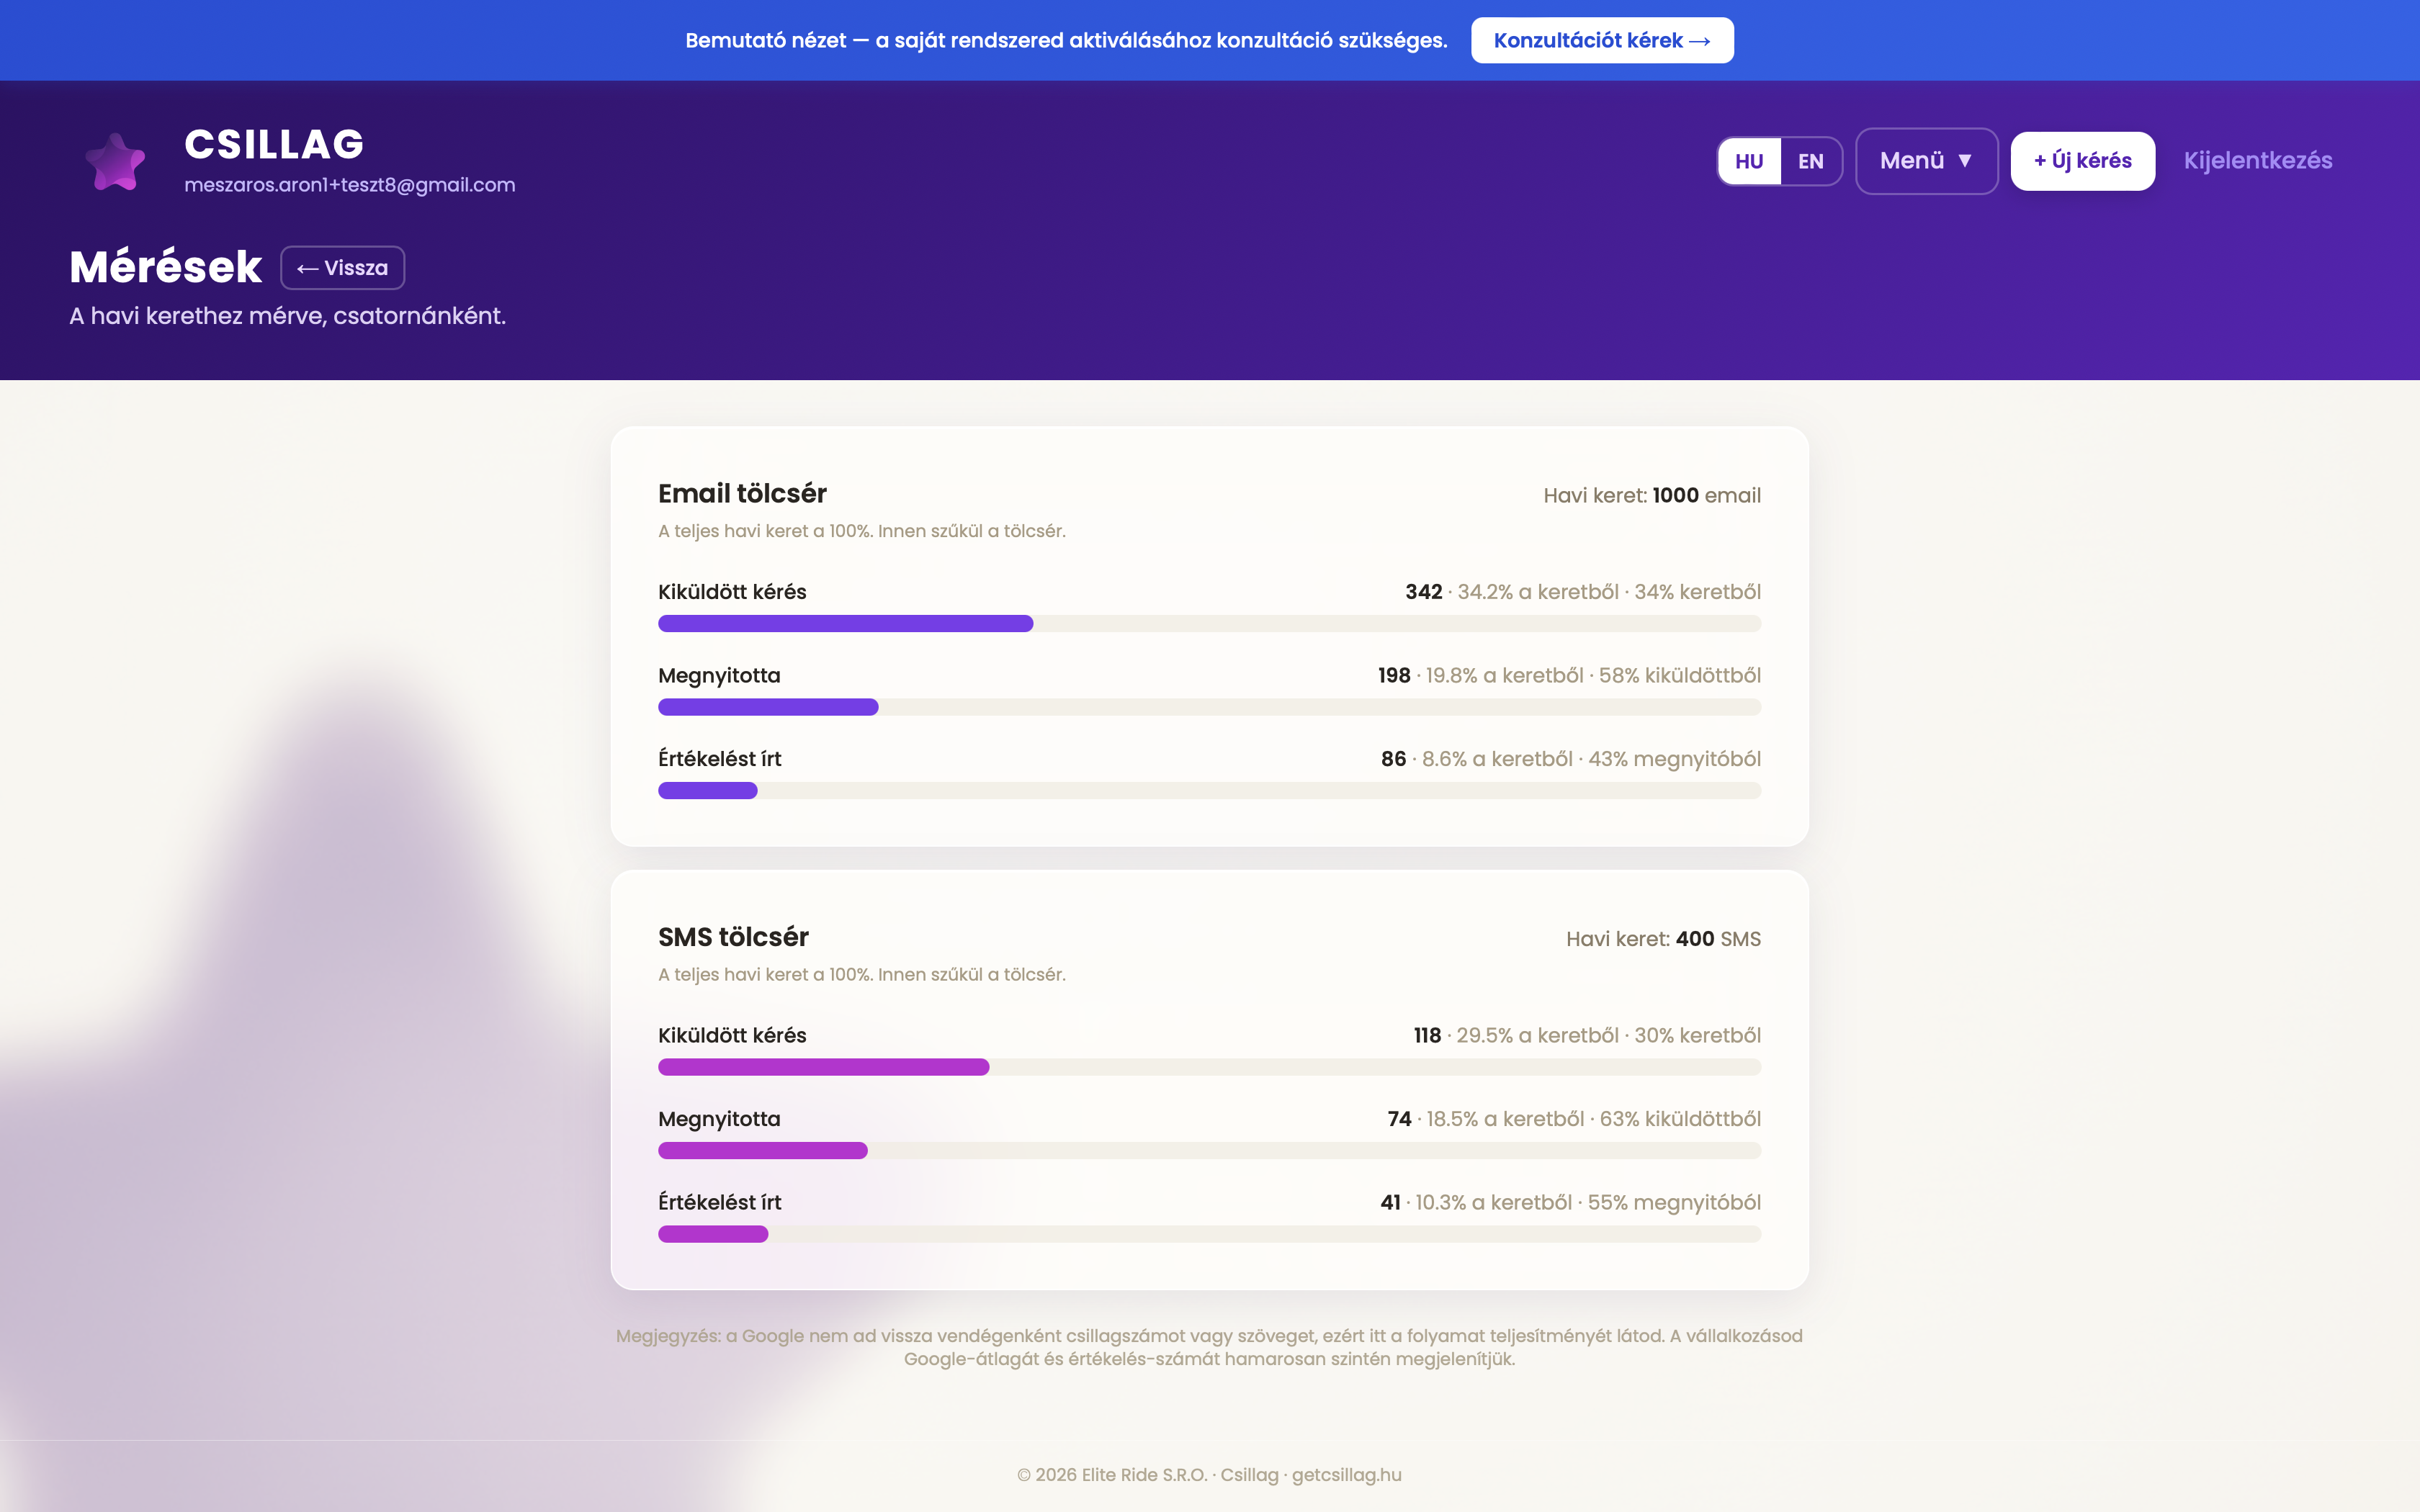This screenshot has width=2420, height=1512.
Task: Click the Email tölcsér card title
Action: coord(742,494)
